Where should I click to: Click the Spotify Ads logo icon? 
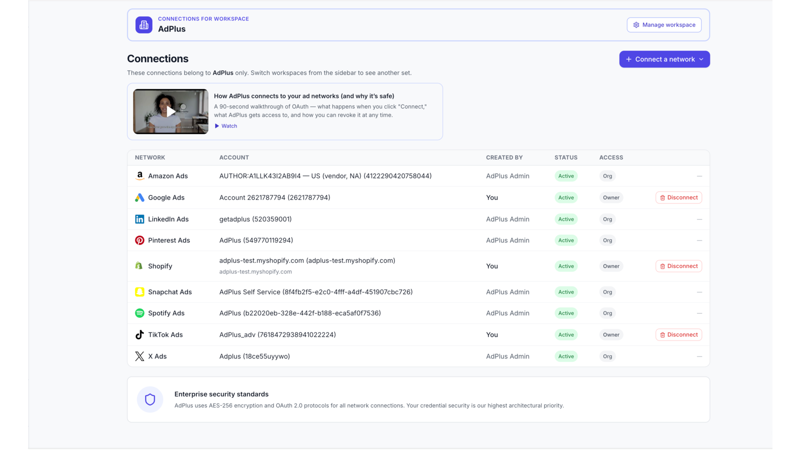[x=140, y=313]
